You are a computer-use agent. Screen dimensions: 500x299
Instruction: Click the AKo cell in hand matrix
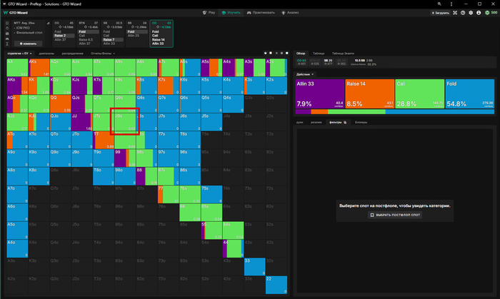tap(17, 86)
